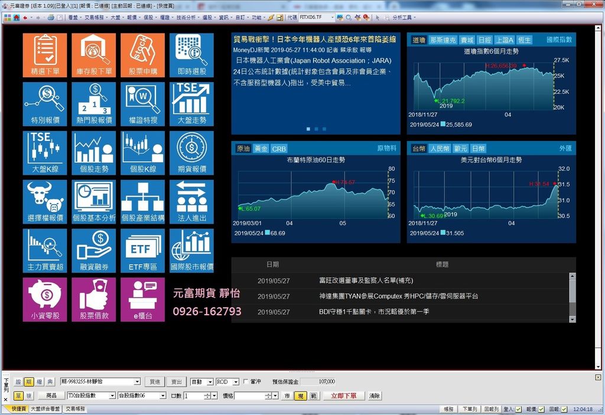The height and width of the screenshot is (415, 605).
Task: Select the 現 price-type toggle
Action: click(x=300, y=396)
